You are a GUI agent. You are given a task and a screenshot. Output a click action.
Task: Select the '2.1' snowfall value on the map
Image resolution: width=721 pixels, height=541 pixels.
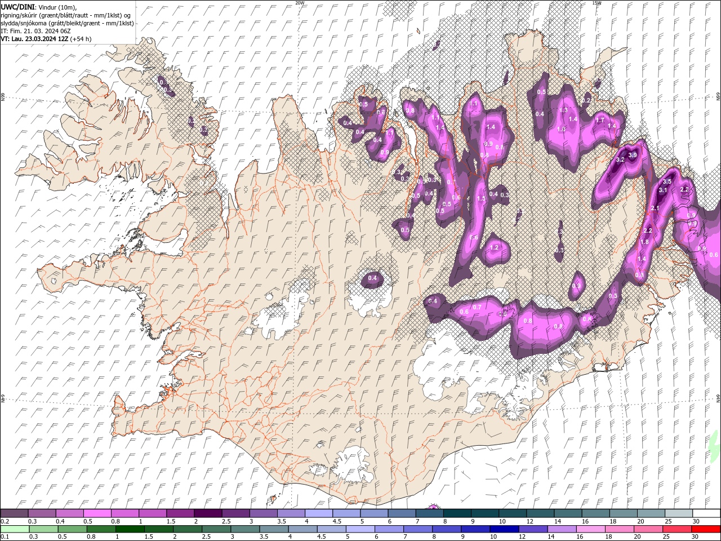(655, 209)
